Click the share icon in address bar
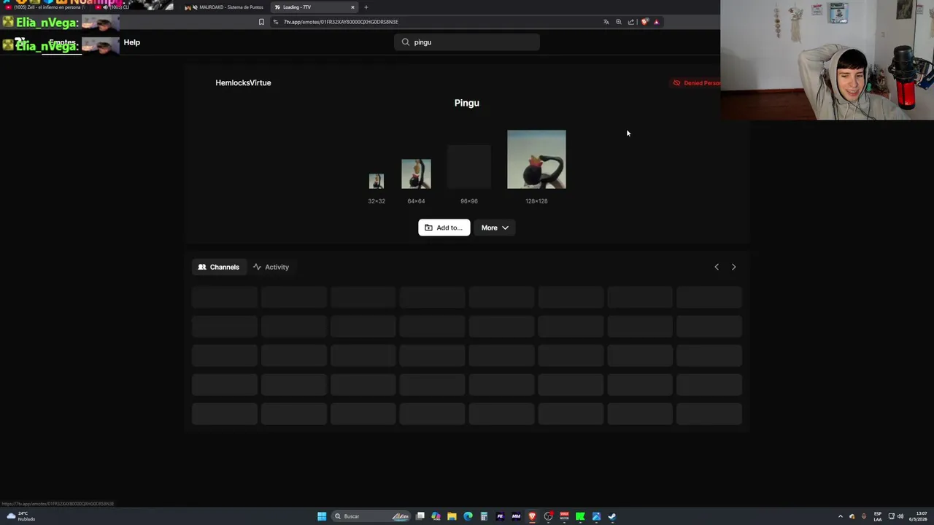 631,22
